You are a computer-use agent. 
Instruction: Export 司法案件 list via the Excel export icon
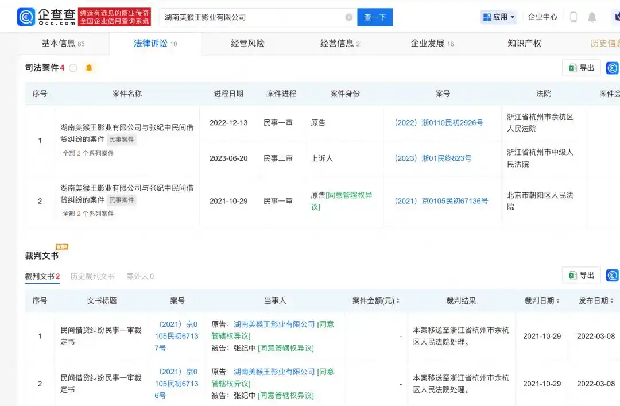click(581, 67)
